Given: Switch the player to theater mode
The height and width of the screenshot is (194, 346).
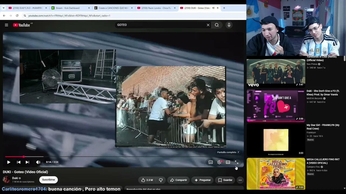Looking at the screenshot, I should (228, 162).
